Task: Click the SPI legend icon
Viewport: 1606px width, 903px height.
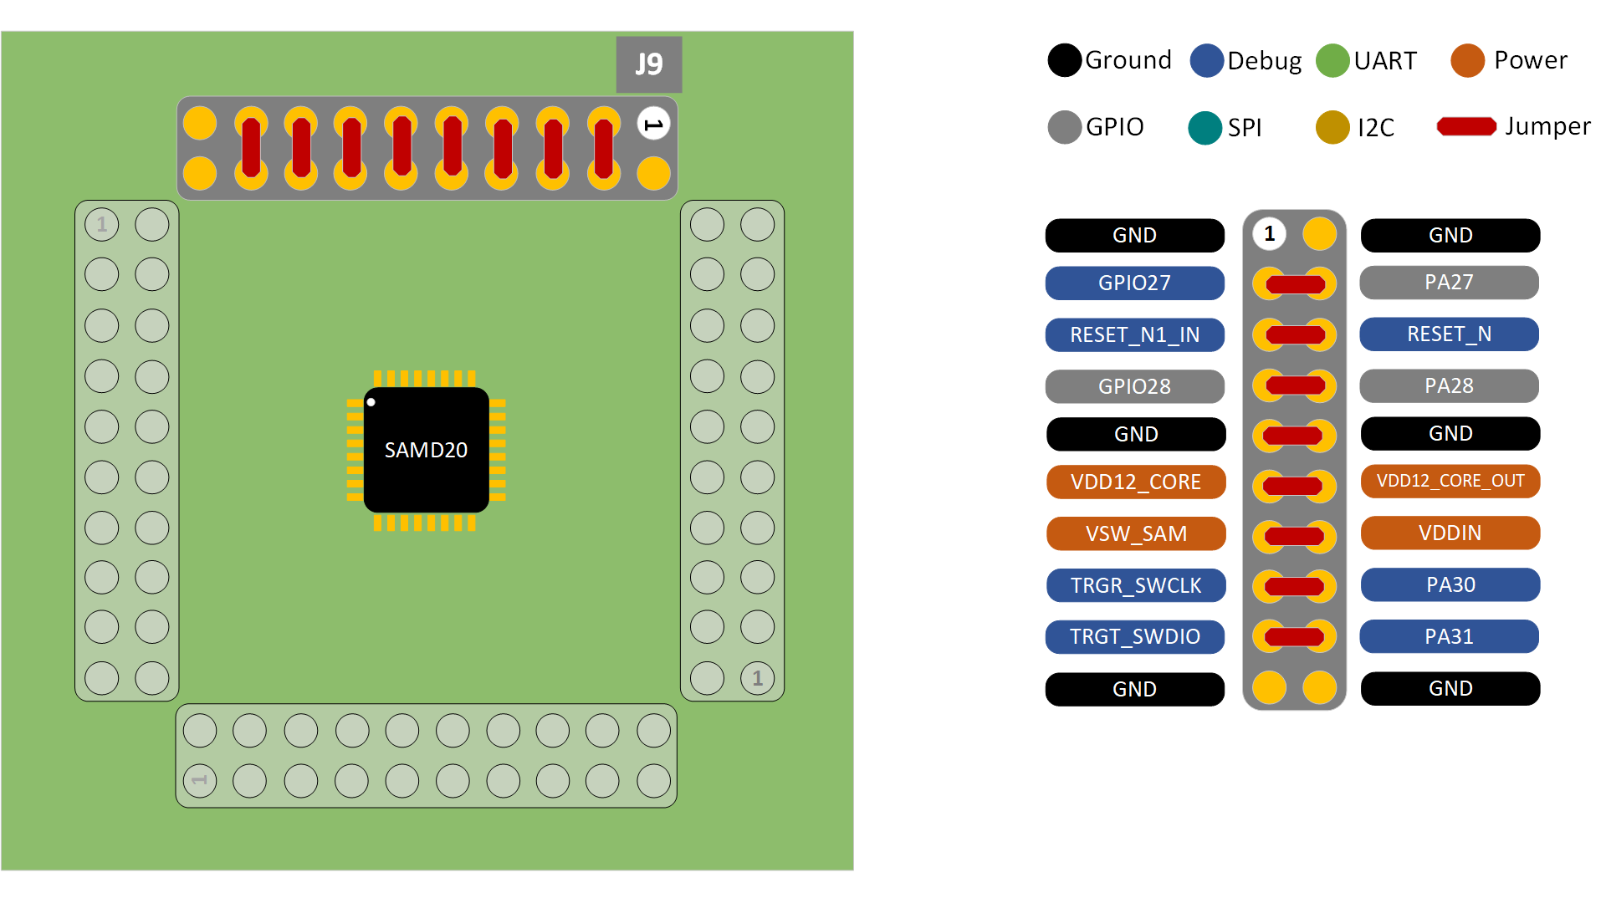Action: (x=1204, y=127)
